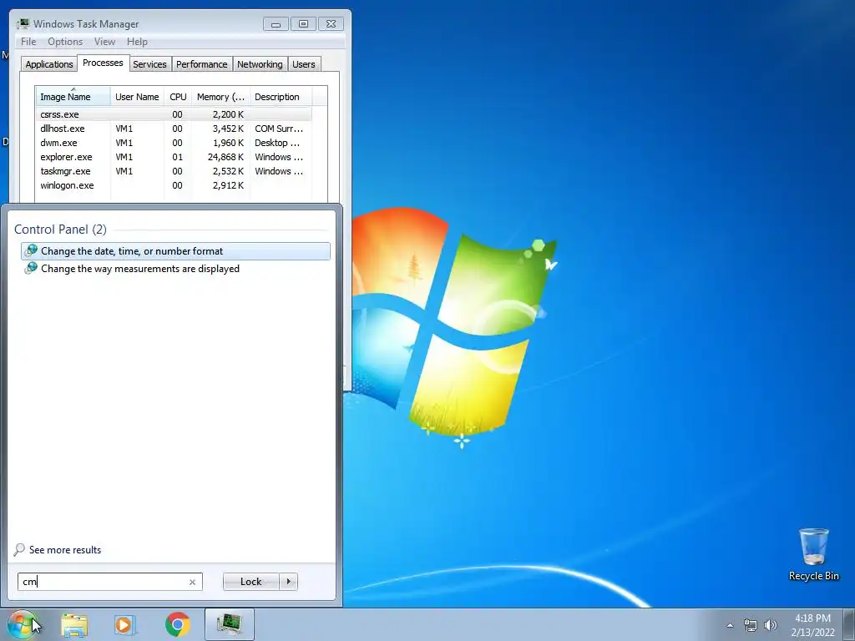This screenshot has height=641, width=855.
Task: Switch to the Networking tab
Action: [x=260, y=64]
